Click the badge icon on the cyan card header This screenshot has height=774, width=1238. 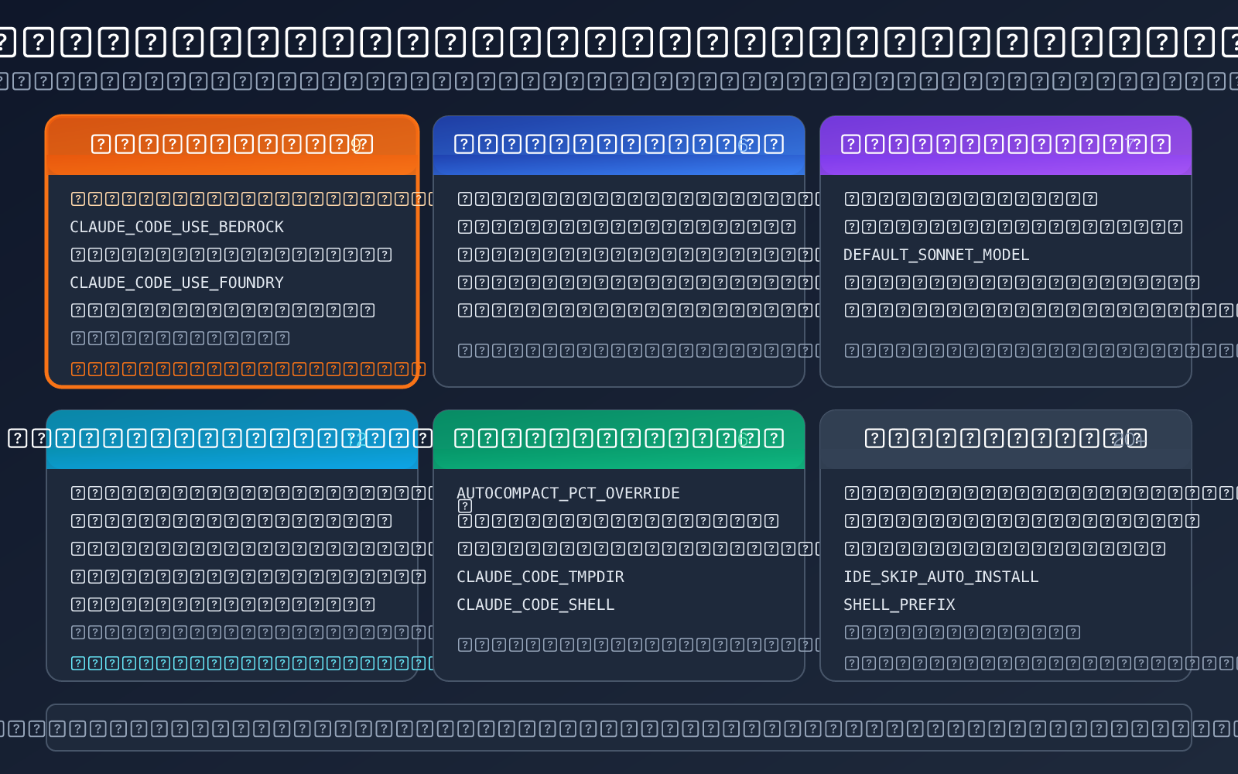(358, 437)
